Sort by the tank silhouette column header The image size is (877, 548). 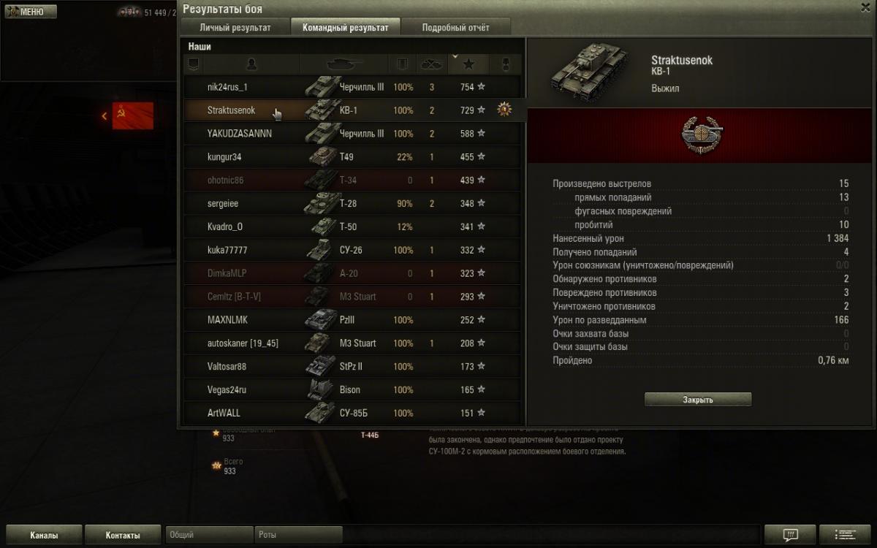[x=343, y=64]
